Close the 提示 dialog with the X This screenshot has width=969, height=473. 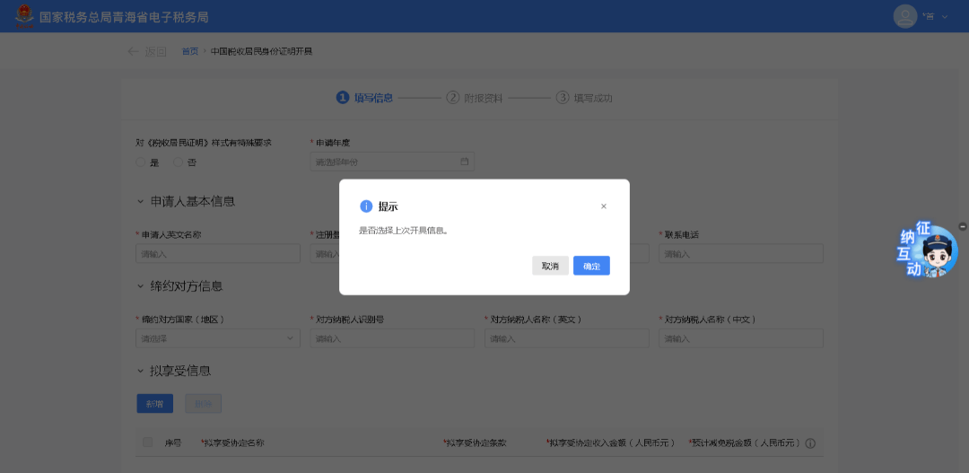604,206
